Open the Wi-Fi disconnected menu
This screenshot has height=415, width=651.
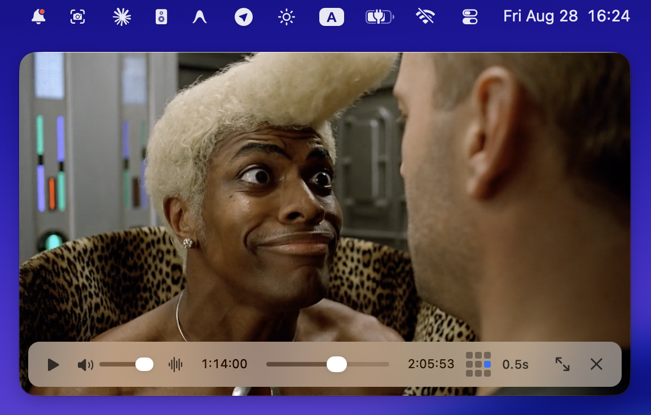[x=425, y=17]
